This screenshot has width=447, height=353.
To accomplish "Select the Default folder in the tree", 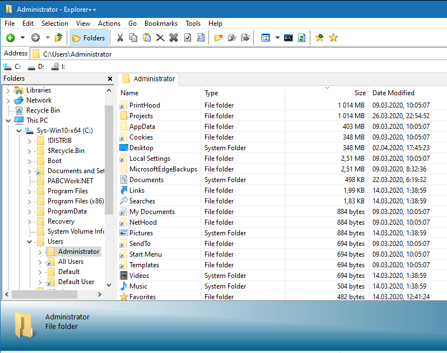I will 69,272.
